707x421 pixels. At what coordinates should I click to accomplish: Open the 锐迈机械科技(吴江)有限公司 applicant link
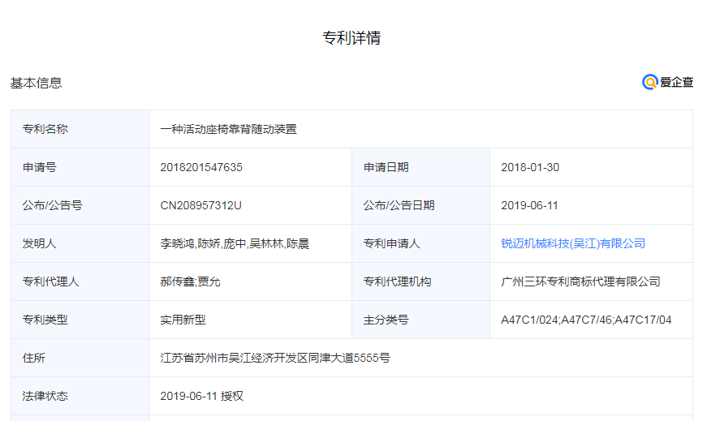point(573,243)
